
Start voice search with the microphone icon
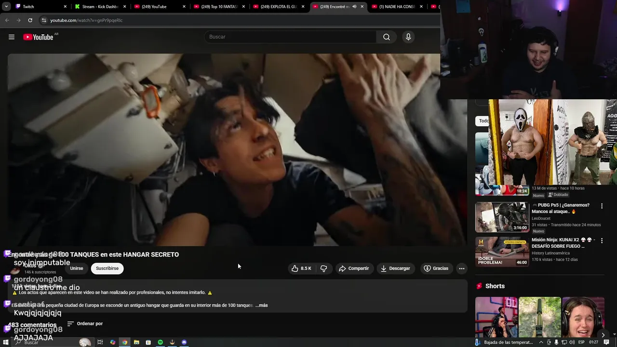click(408, 37)
